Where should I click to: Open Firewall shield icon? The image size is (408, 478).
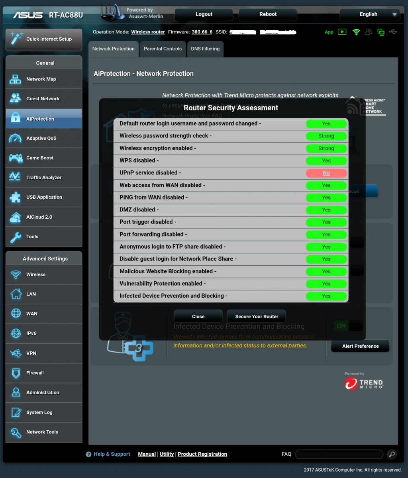click(x=16, y=373)
